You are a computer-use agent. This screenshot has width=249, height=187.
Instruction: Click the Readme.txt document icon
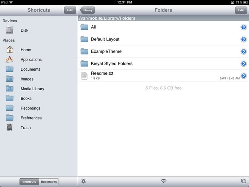coord(85,76)
